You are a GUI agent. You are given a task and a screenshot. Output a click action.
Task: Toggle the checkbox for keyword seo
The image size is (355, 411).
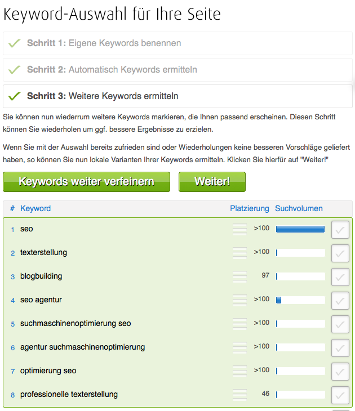click(340, 230)
